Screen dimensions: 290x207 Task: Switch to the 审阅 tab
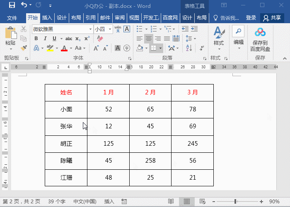click(x=120, y=18)
